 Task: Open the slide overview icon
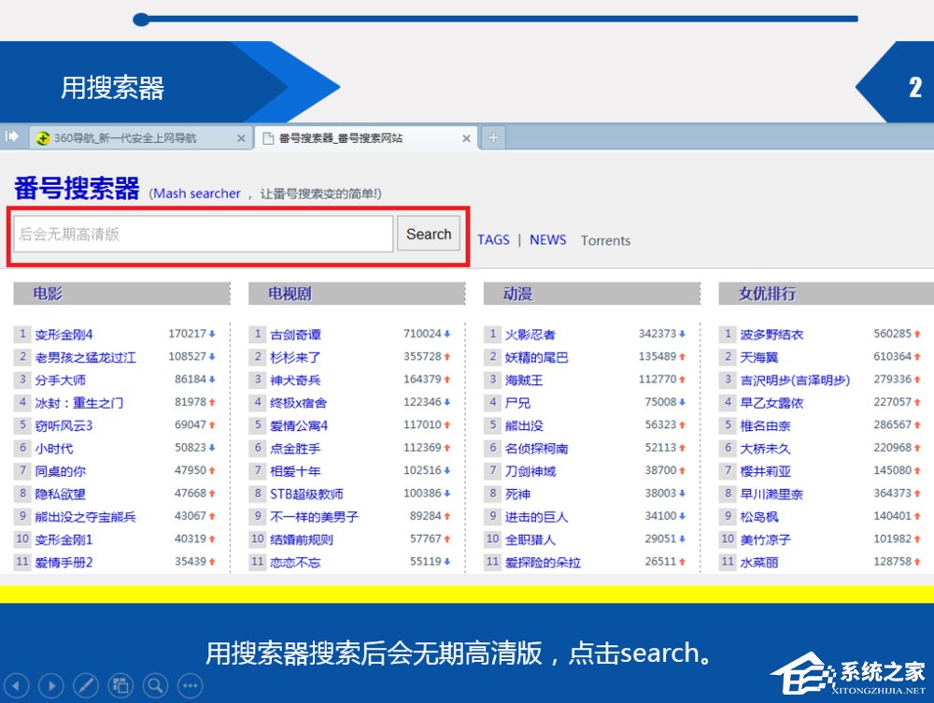pyautogui.click(x=120, y=685)
